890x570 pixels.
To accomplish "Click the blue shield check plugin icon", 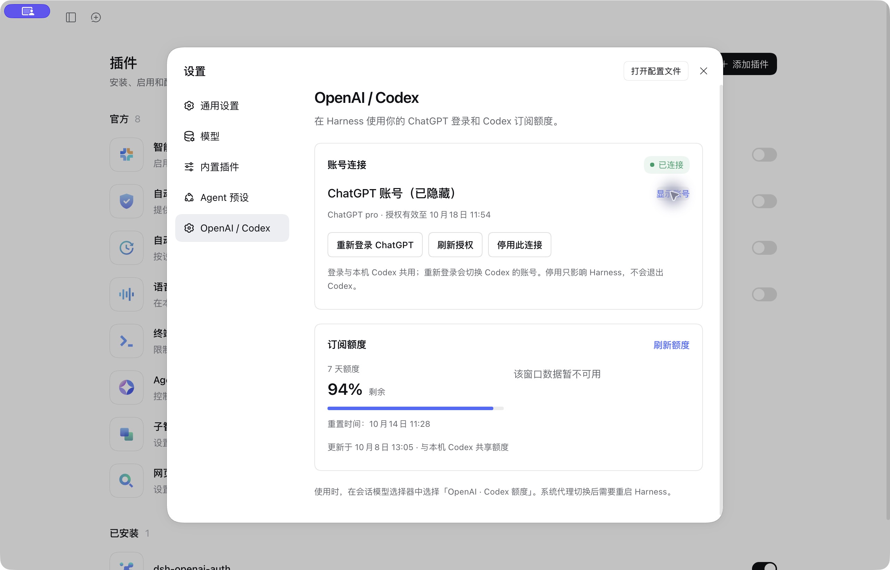I will click(126, 201).
